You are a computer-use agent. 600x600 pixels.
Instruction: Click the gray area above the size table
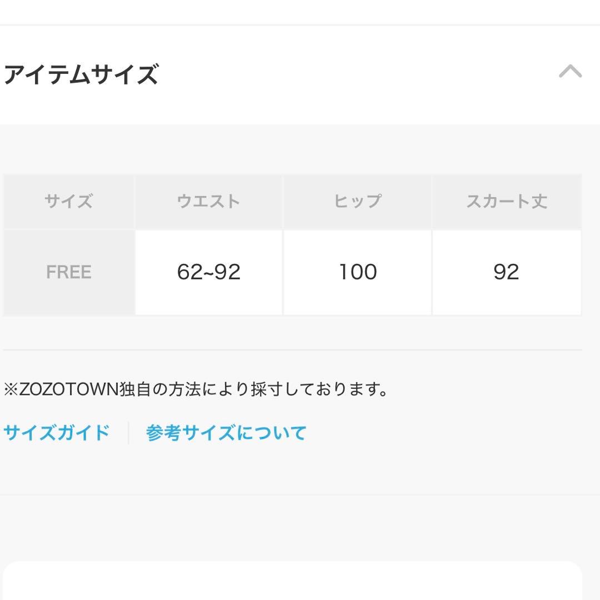300,149
